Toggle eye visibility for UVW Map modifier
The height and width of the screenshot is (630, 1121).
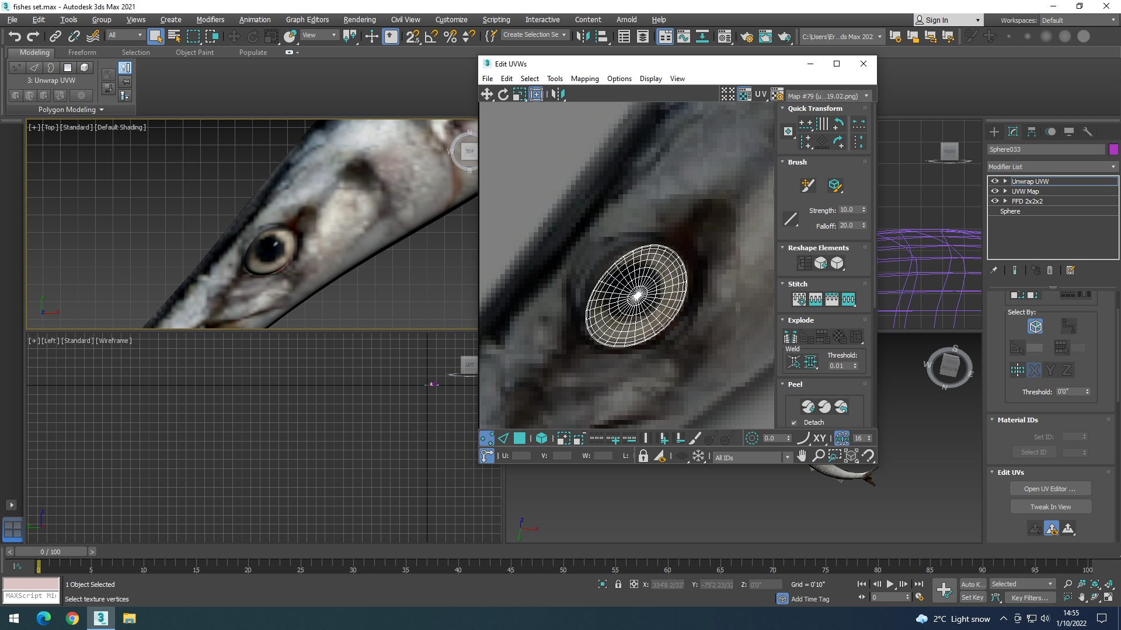(x=995, y=191)
